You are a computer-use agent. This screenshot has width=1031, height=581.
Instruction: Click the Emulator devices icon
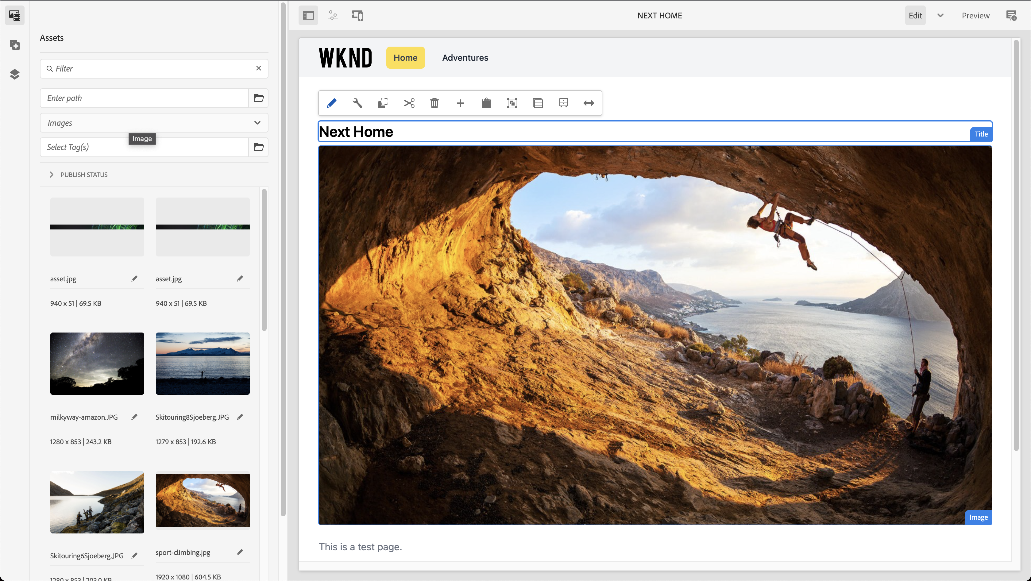click(357, 16)
